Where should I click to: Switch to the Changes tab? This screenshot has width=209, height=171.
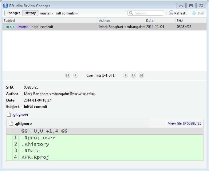click(13, 13)
